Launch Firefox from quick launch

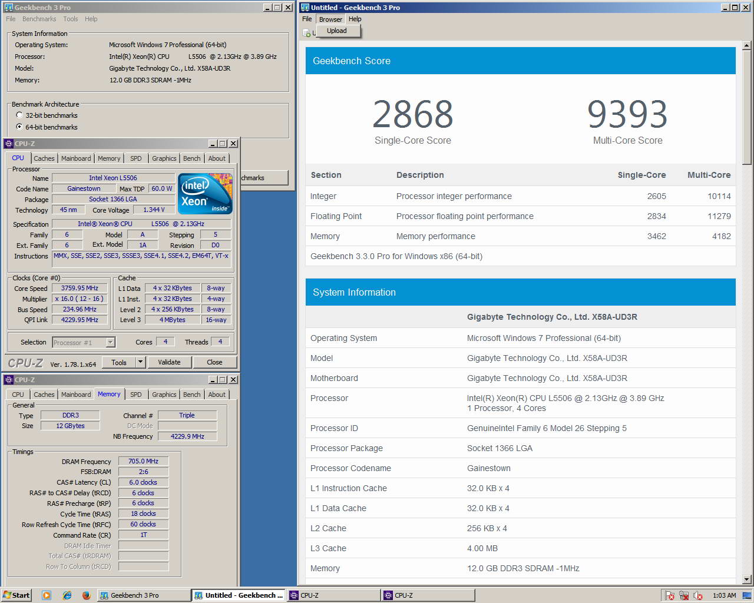pos(86,595)
